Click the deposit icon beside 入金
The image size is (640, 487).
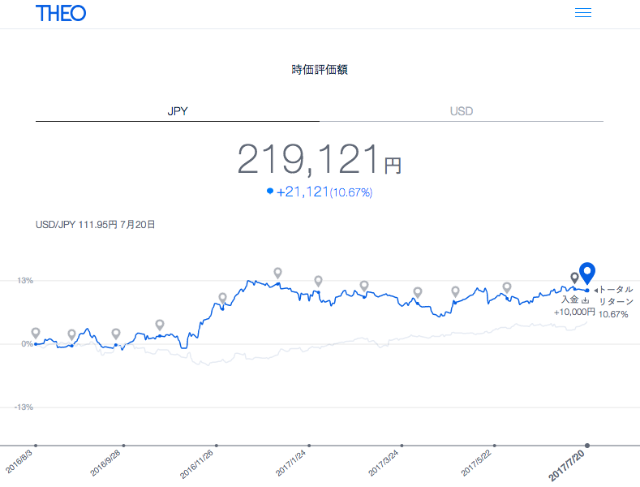(585, 300)
